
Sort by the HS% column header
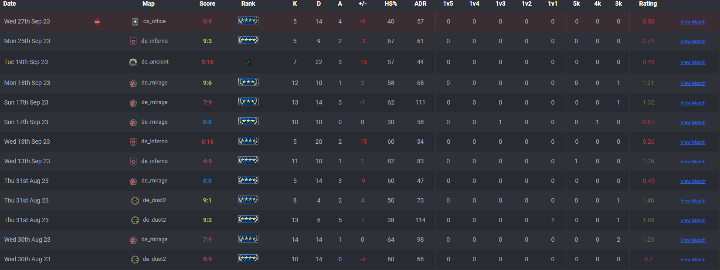click(x=391, y=3)
